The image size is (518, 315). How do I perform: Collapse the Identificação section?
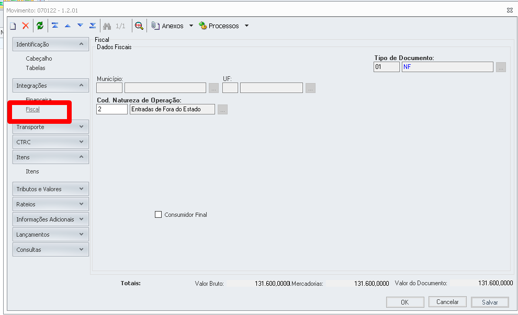coord(51,44)
